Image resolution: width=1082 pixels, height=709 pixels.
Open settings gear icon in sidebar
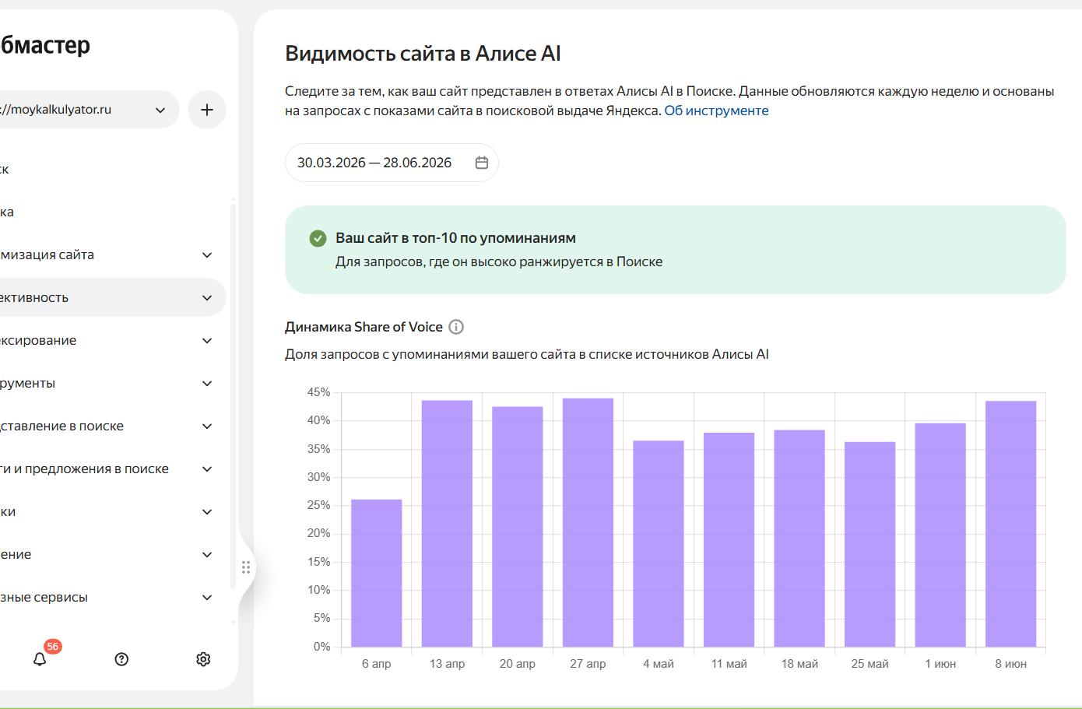(x=203, y=659)
